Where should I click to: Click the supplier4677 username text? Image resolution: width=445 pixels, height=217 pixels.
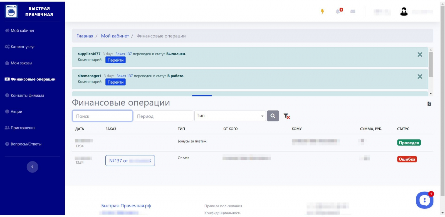point(89,54)
